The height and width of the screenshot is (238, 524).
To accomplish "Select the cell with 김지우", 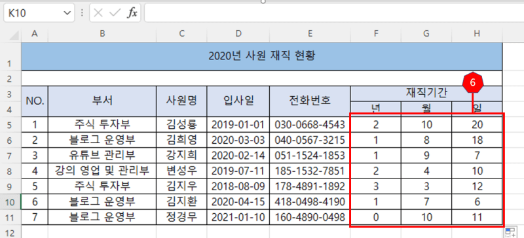I will pos(181,186).
